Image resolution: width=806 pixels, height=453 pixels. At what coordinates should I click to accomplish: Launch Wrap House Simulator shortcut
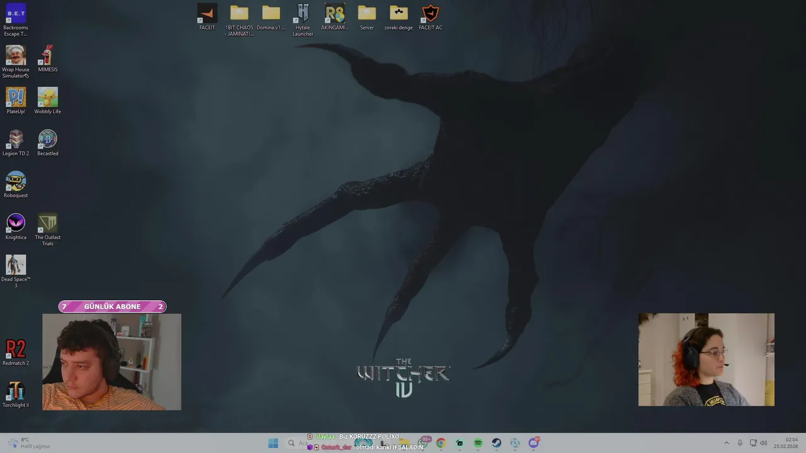point(16,62)
